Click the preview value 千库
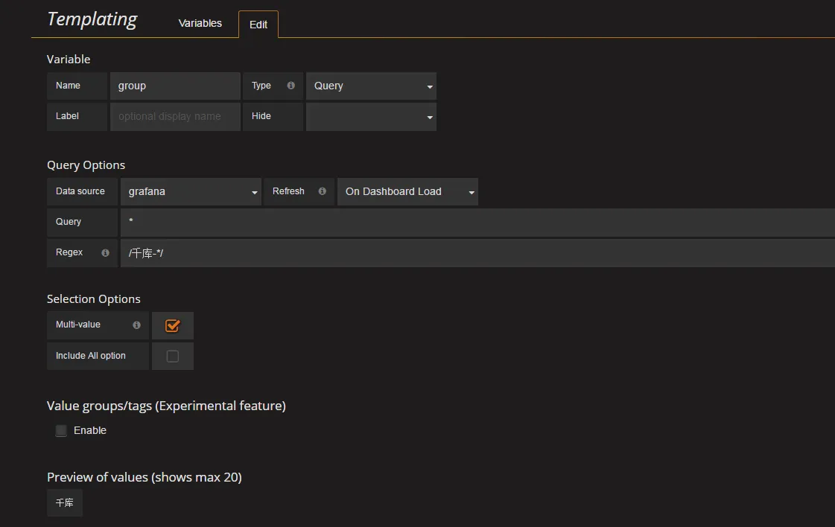 tap(65, 503)
